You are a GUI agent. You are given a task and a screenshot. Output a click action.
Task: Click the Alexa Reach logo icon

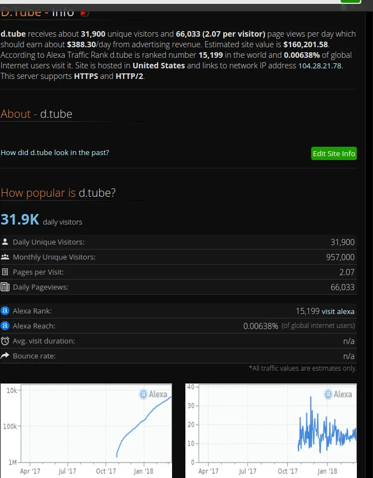point(5,326)
